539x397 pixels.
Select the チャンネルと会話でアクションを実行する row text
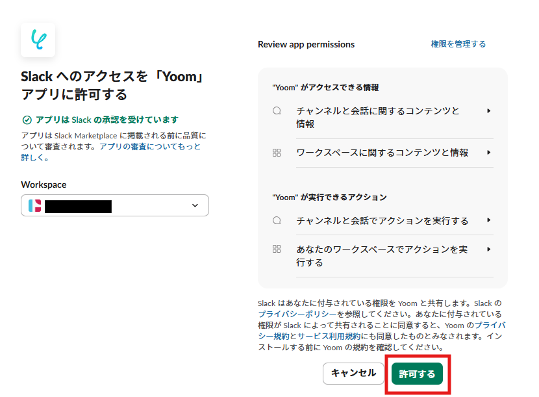[x=382, y=221]
